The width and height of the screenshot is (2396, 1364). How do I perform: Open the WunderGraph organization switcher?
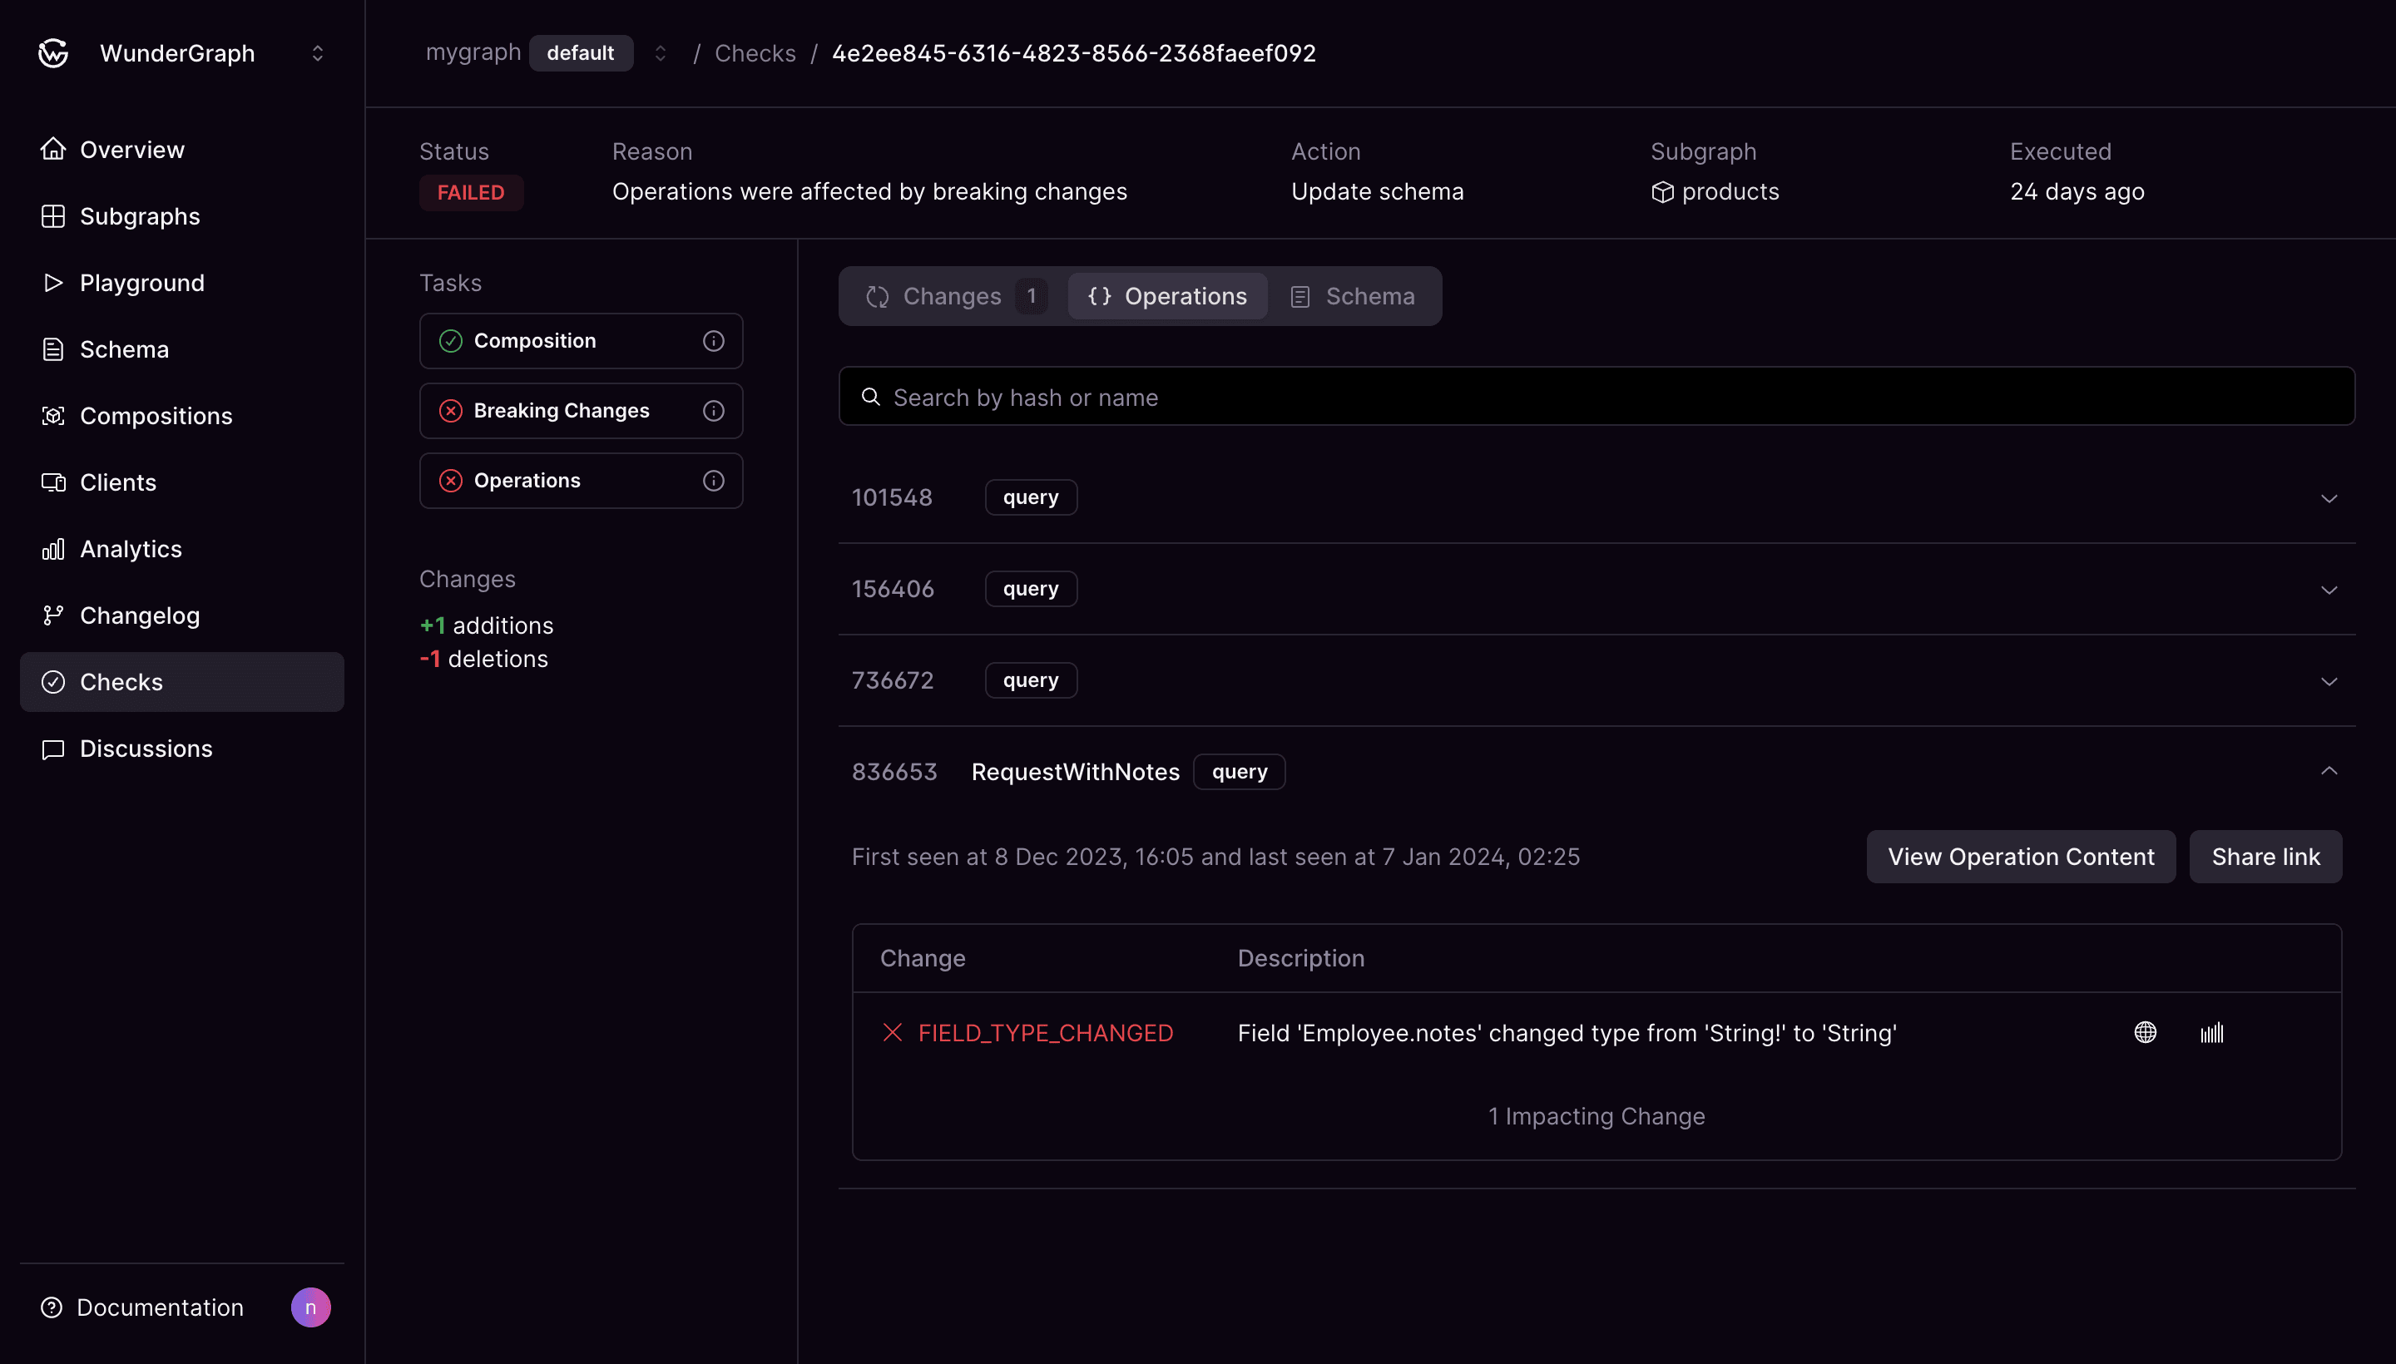tap(318, 53)
